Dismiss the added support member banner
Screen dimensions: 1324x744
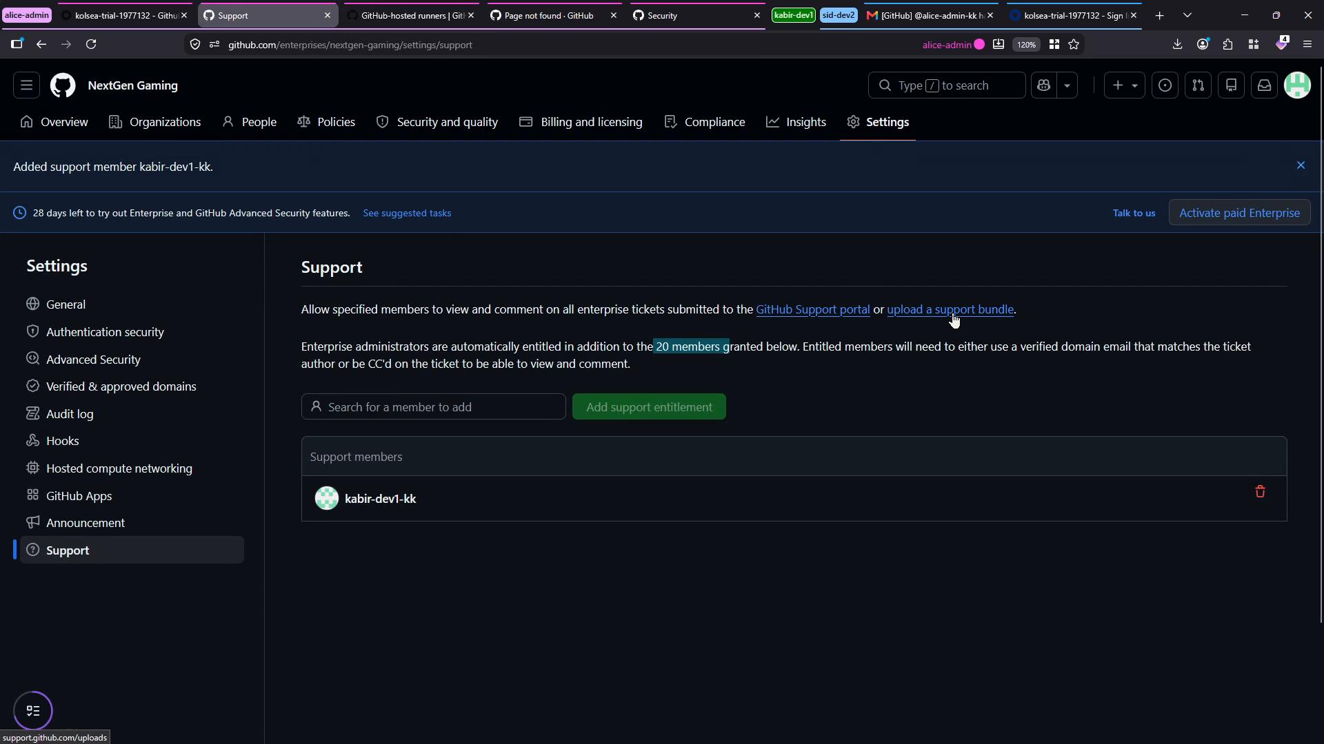[1301, 165]
